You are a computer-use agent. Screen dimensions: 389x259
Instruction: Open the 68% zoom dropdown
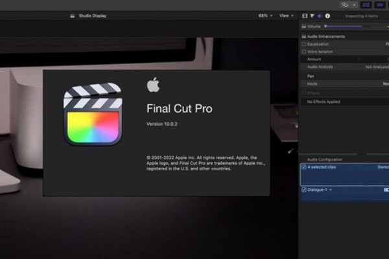[x=265, y=16]
